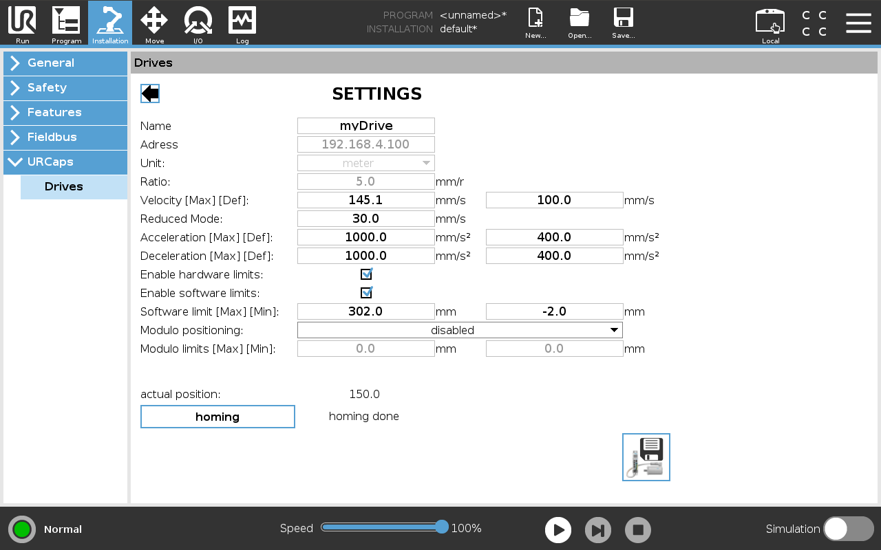Image resolution: width=881 pixels, height=550 pixels.
Task: Select the I/O icon in the toolbar
Action: (198, 24)
